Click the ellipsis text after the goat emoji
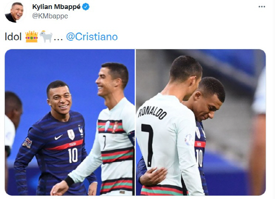Viewport: 275px width, 199px height. 58,39
